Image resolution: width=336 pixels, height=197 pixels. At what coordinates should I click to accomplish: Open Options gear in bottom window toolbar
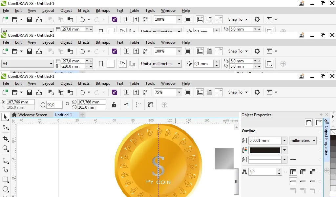(257, 92)
